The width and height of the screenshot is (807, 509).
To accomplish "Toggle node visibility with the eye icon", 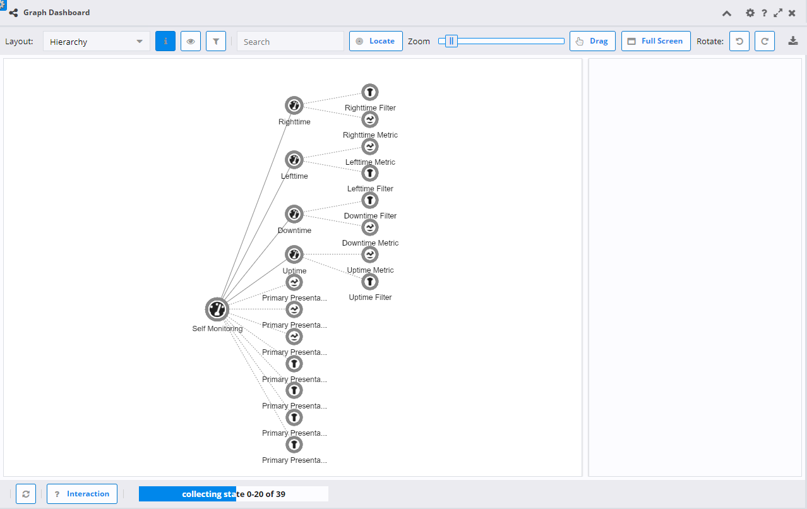I will pos(190,40).
